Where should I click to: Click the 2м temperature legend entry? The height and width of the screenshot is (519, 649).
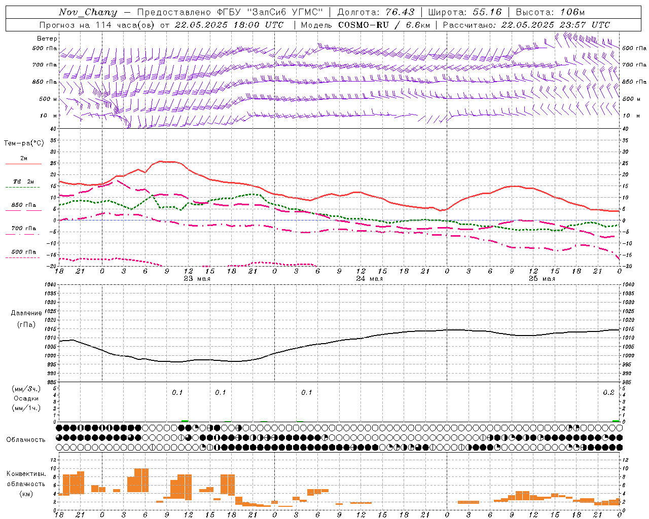point(24,159)
